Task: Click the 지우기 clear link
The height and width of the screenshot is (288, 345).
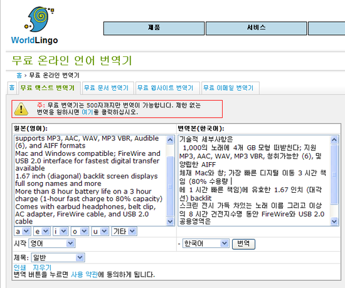Action: [x=42, y=267]
